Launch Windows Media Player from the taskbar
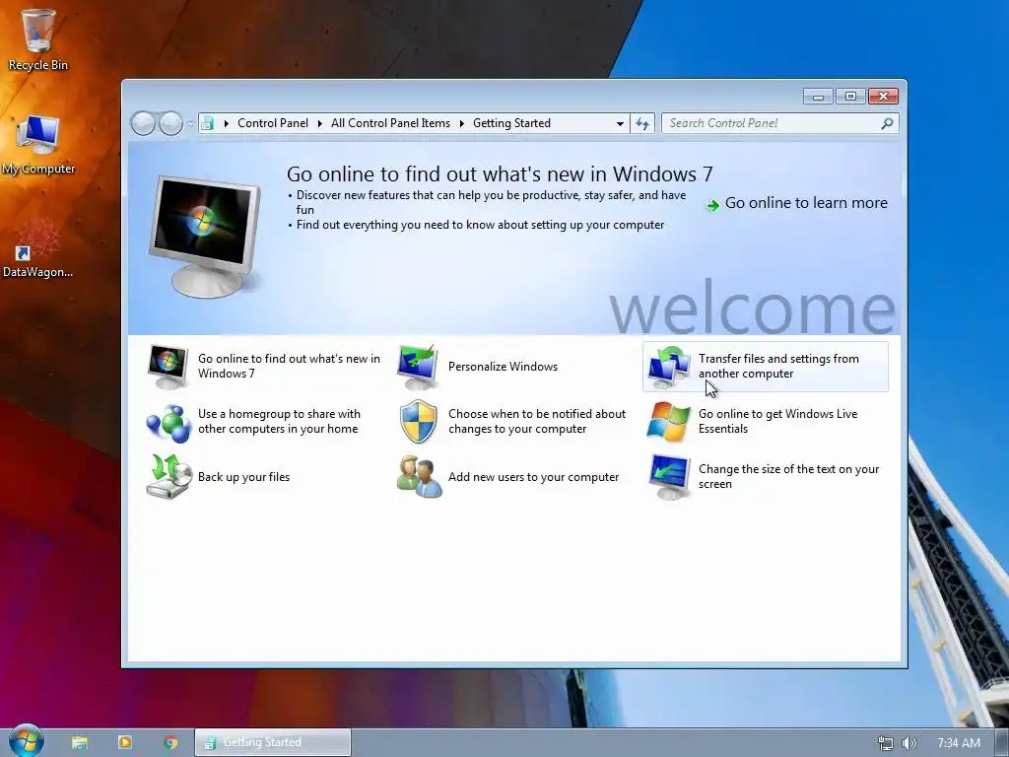The height and width of the screenshot is (757, 1009). [125, 742]
